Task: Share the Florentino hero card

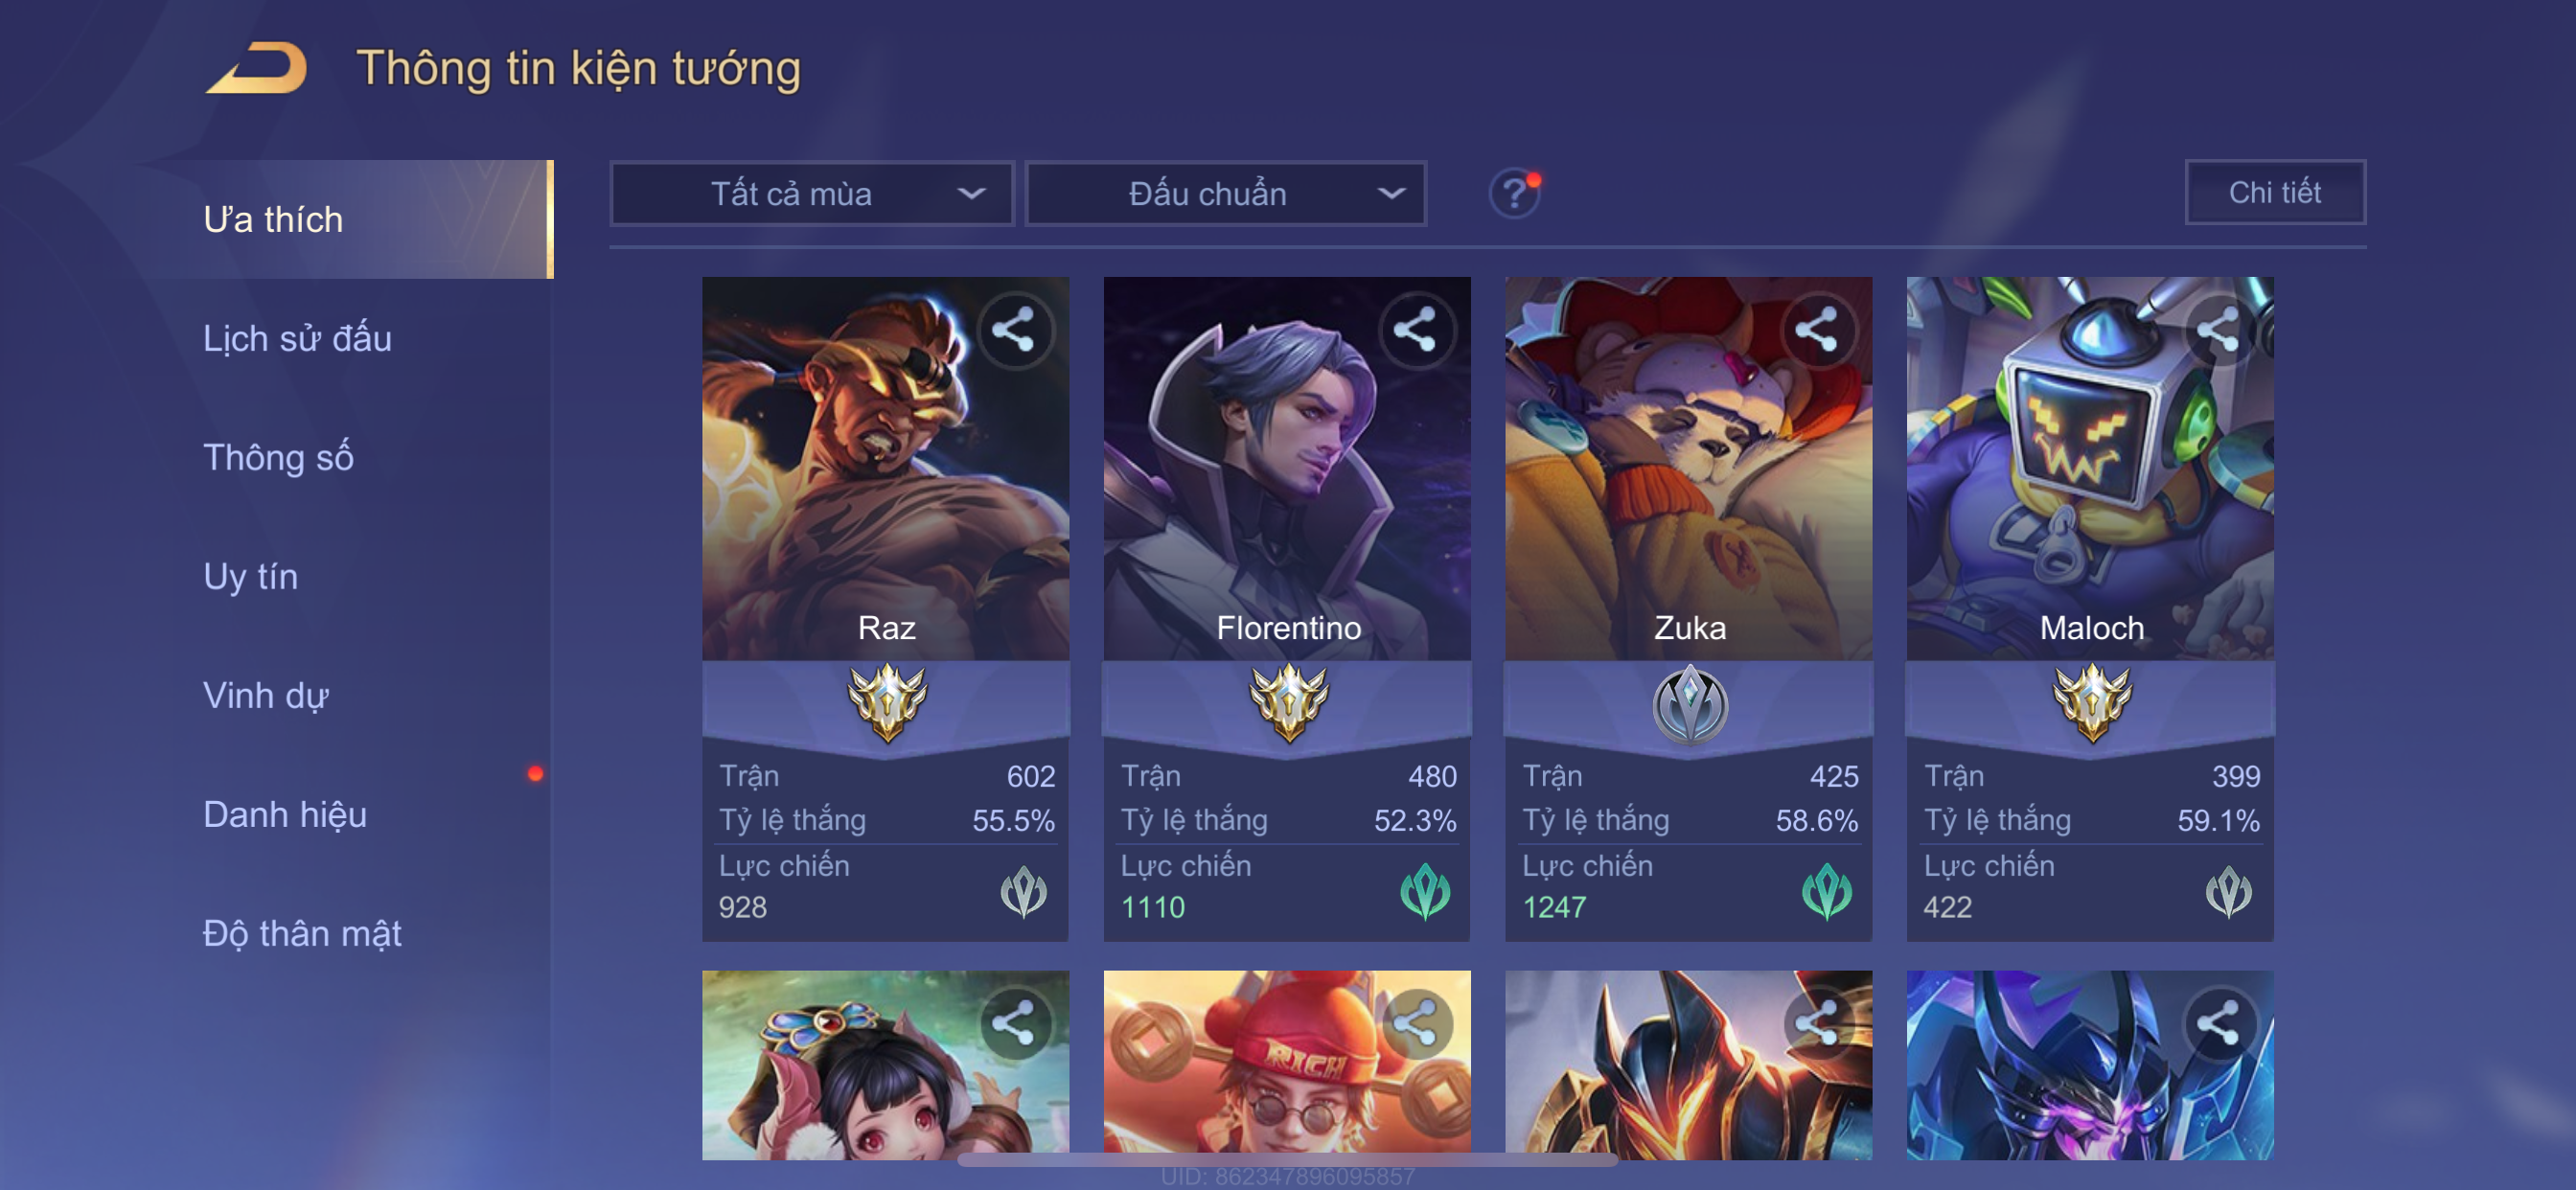Action: tap(1416, 330)
